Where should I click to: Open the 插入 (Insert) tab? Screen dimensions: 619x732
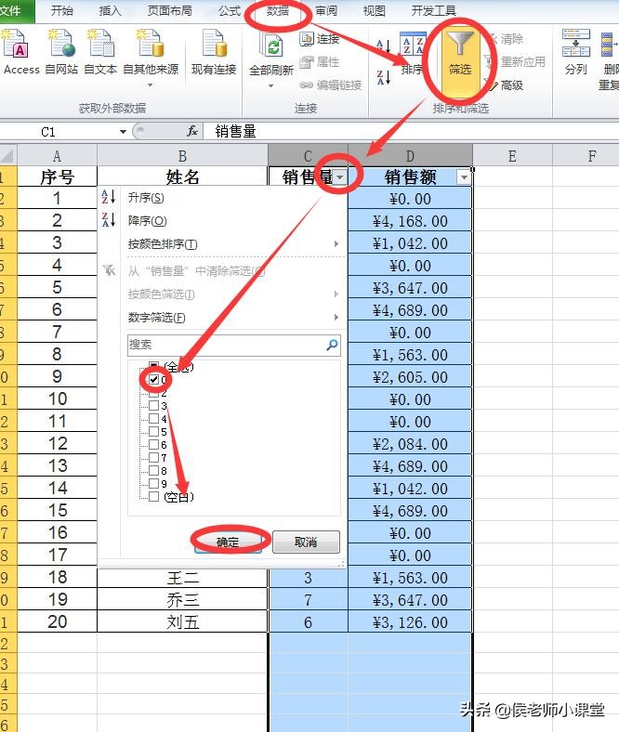[111, 10]
